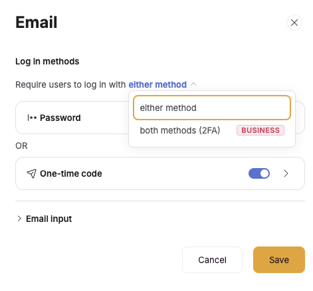Click the "OR" separator text

(x=21, y=145)
